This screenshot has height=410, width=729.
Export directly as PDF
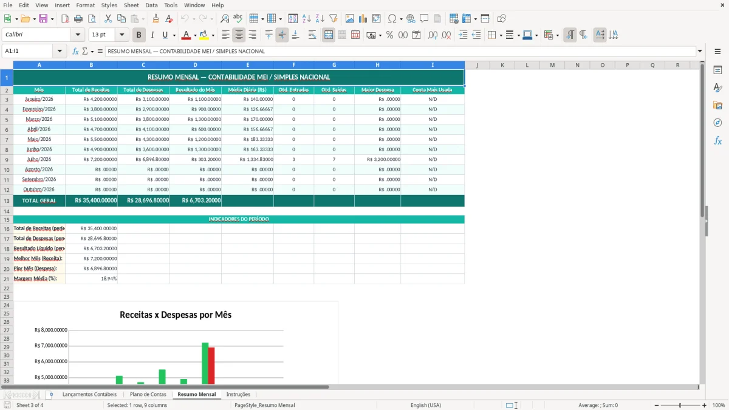pos(65,19)
